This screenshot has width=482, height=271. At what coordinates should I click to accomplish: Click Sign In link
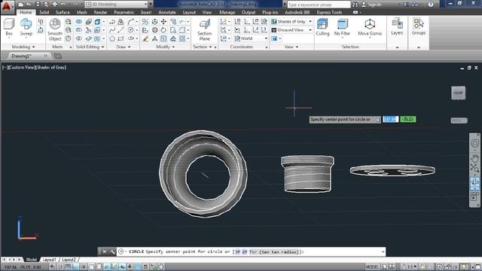374,5
